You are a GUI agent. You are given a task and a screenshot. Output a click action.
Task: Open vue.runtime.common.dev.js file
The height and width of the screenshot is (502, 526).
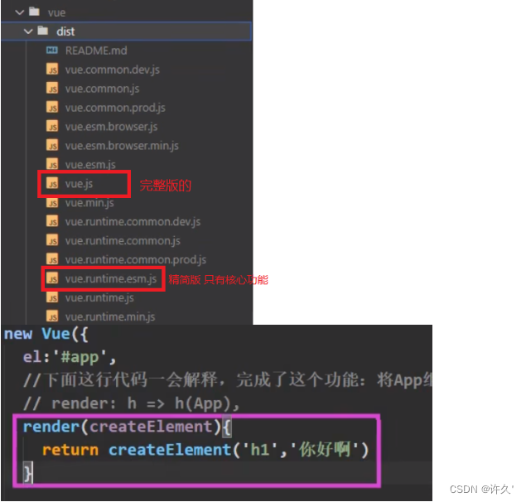pos(133,222)
